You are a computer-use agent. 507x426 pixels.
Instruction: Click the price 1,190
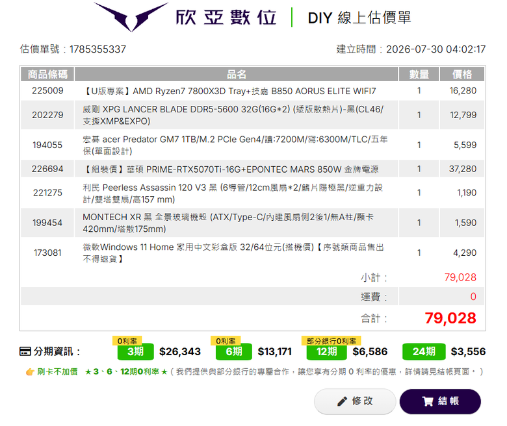(x=467, y=193)
